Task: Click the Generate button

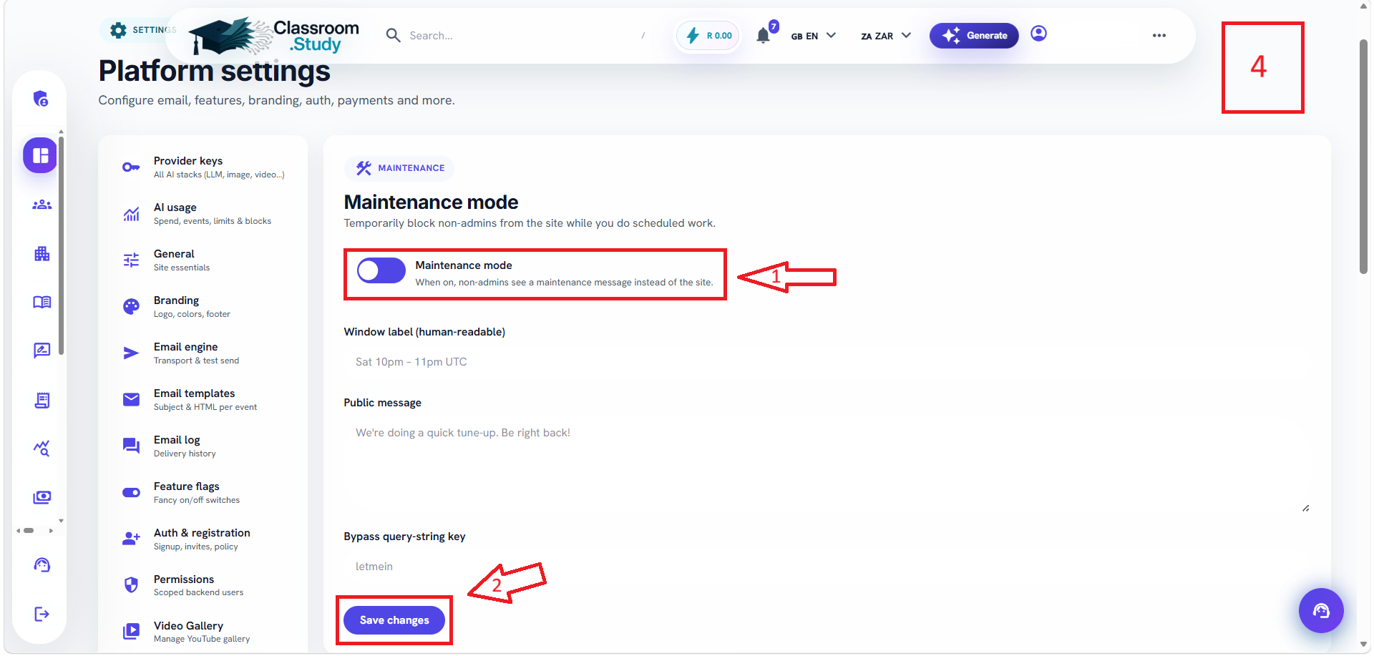Action: point(974,36)
